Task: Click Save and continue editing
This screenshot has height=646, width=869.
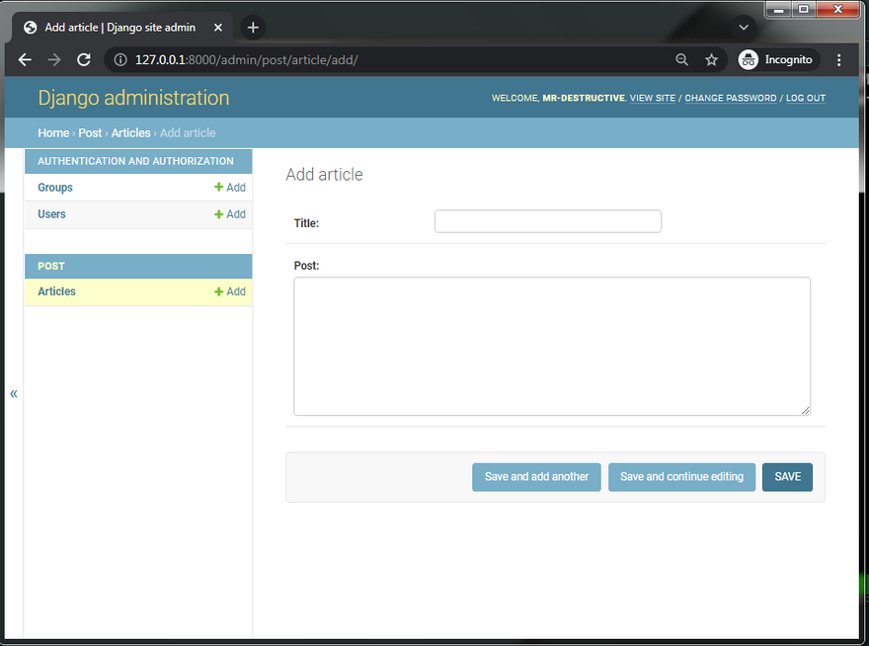Action: tap(681, 477)
